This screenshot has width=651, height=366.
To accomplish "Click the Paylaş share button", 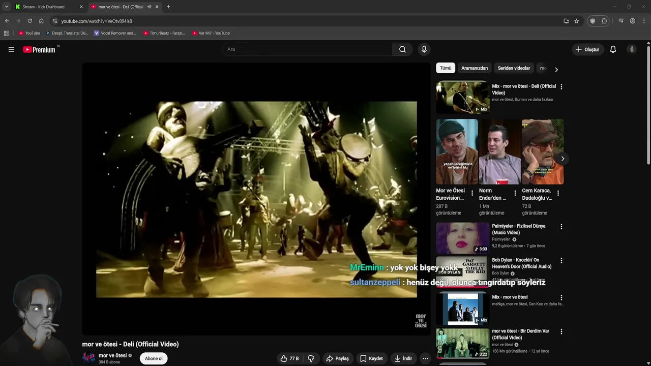I will (x=338, y=358).
